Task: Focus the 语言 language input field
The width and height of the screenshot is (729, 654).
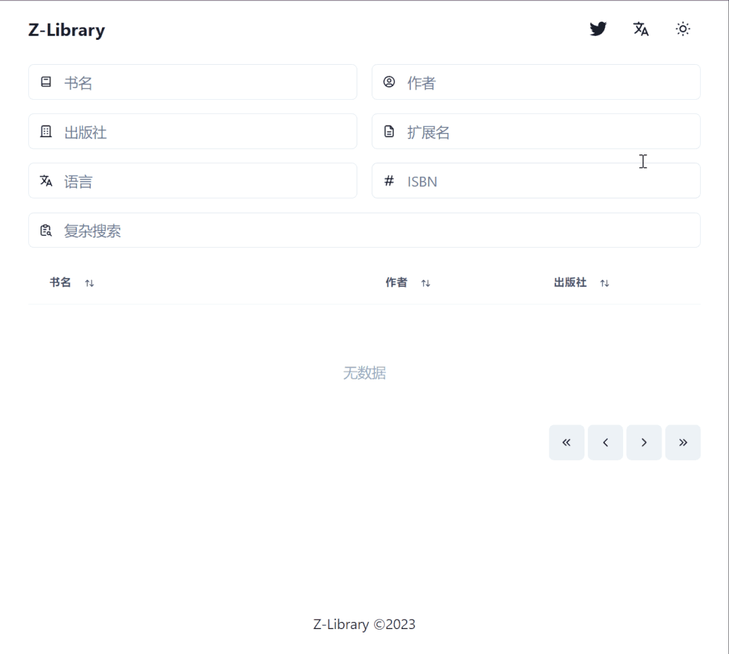Action: tap(192, 181)
